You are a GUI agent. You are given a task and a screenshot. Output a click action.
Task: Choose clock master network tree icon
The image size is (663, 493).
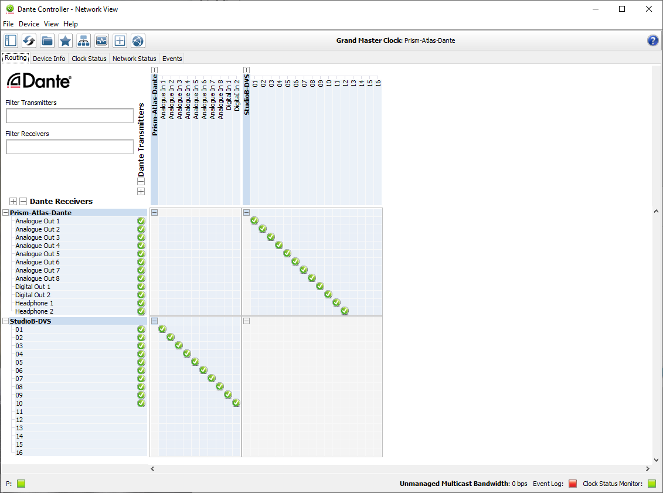[x=83, y=40]
